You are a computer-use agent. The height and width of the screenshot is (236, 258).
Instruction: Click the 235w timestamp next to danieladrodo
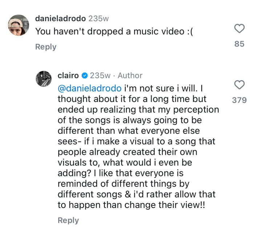99,18
